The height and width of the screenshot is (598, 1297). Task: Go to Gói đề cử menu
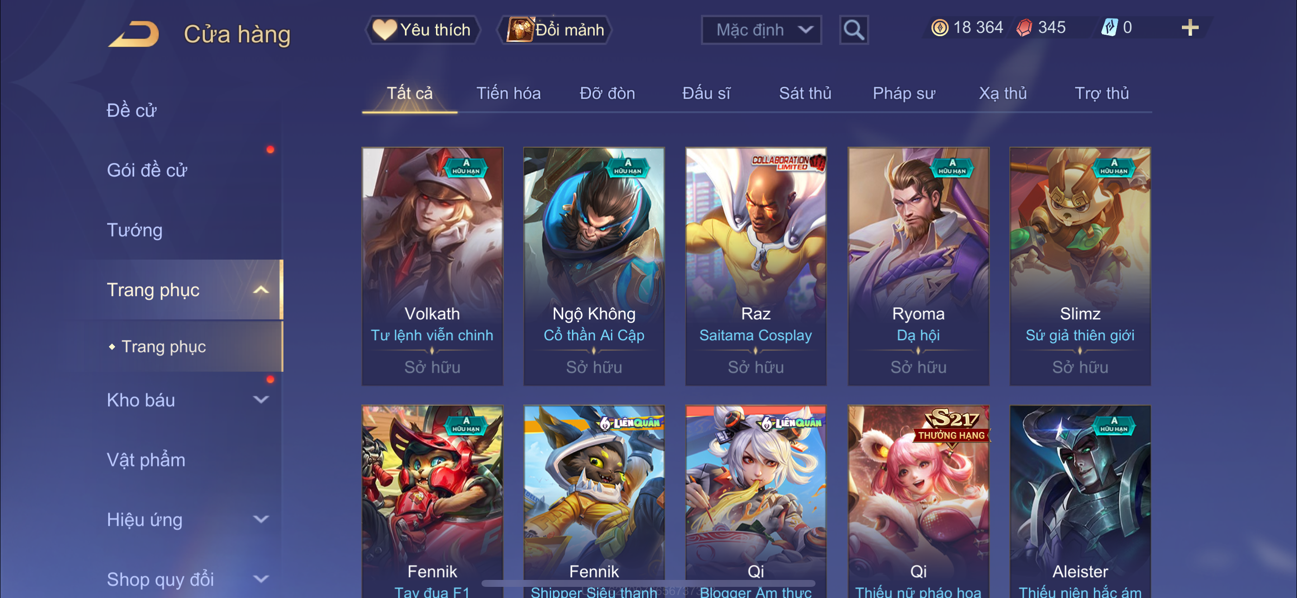pyautogui.click(x=147, y=171)
